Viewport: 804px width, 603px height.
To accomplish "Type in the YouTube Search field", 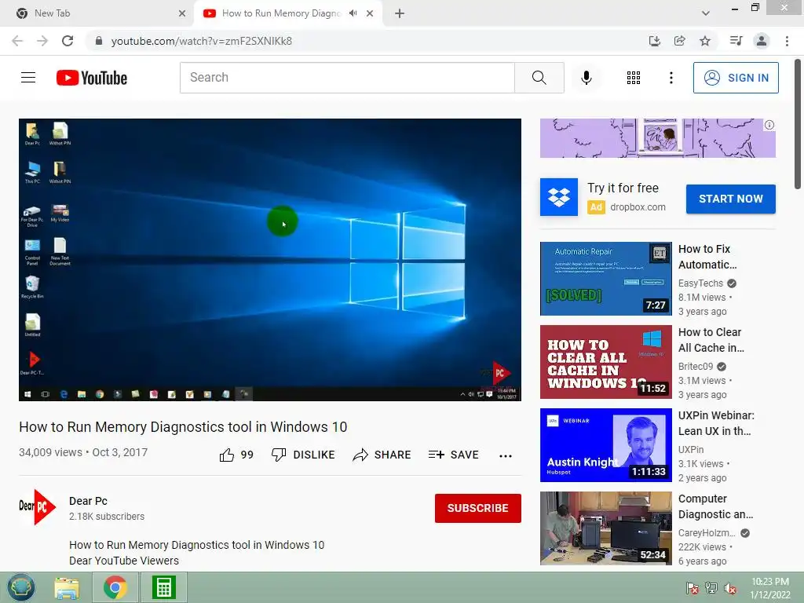I will tap(347, 78).
